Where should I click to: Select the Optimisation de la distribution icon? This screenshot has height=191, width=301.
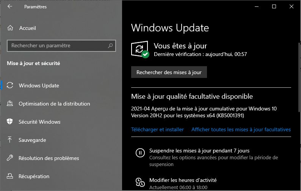pos(10,104)
